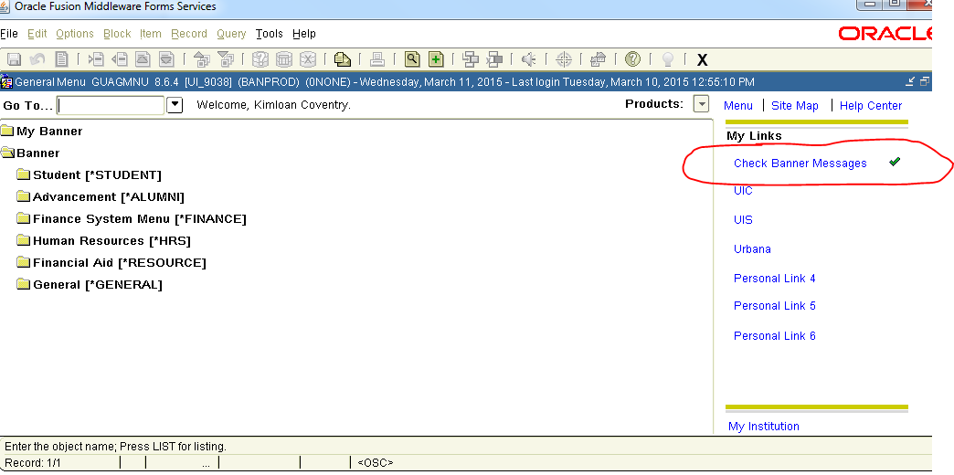Viewport: 954px width, 475px height.
Task: Click the Print toolbar icon
Action: [x=377, y=59]
